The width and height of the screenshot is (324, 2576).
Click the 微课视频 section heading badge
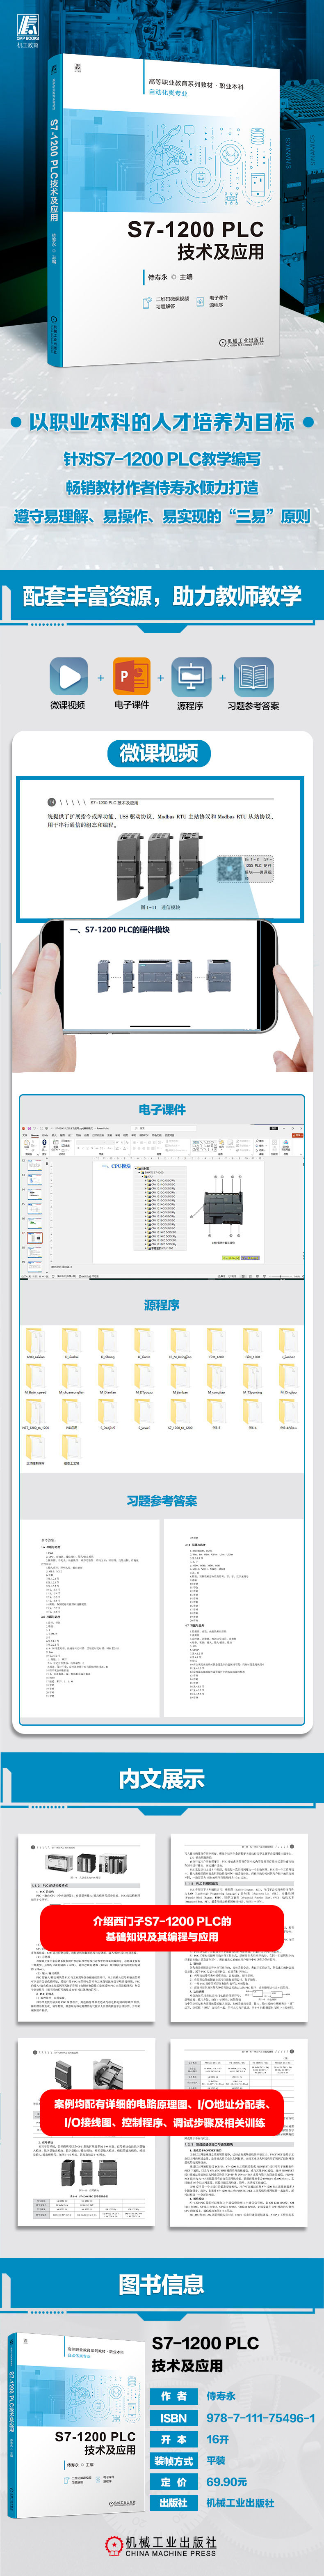point(159,753)
